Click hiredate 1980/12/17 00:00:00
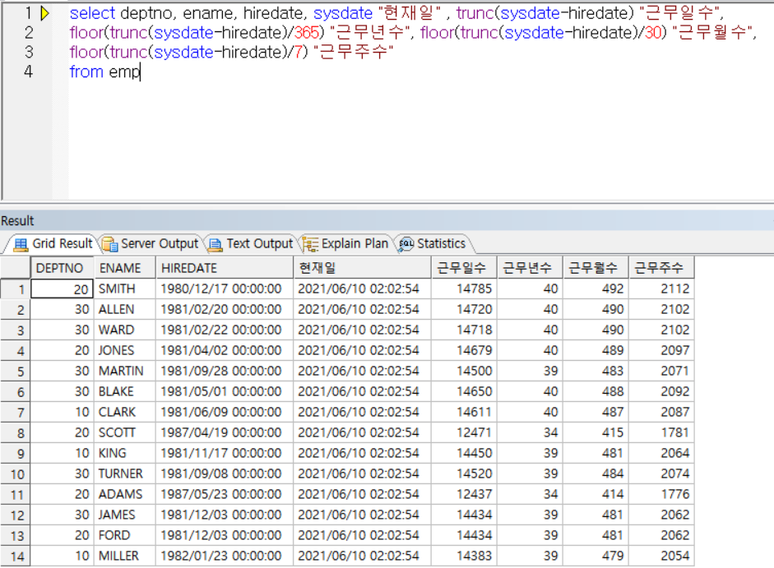Viewport: 774px width, 568px height. pos(225,289)
